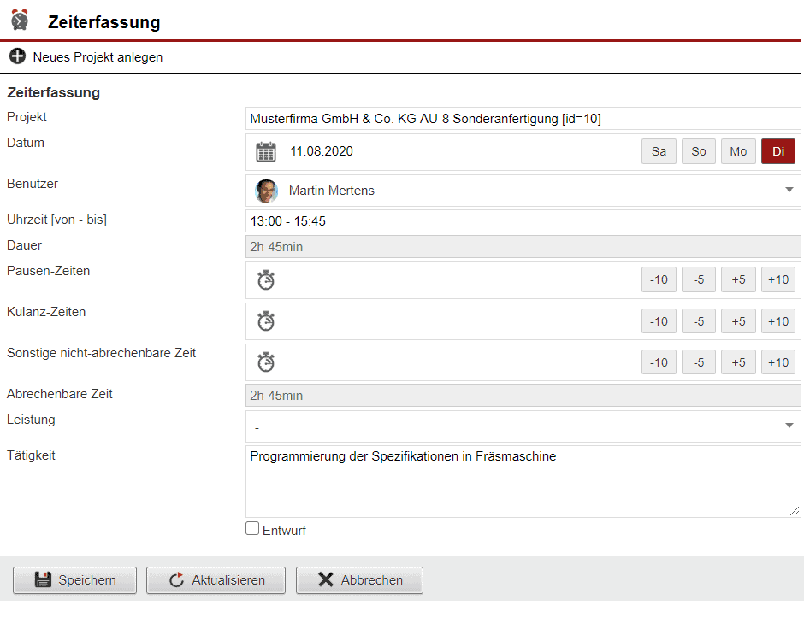Click the stopwatch icon in Pausen-Zeiten
804x617 pixels.
266,280
